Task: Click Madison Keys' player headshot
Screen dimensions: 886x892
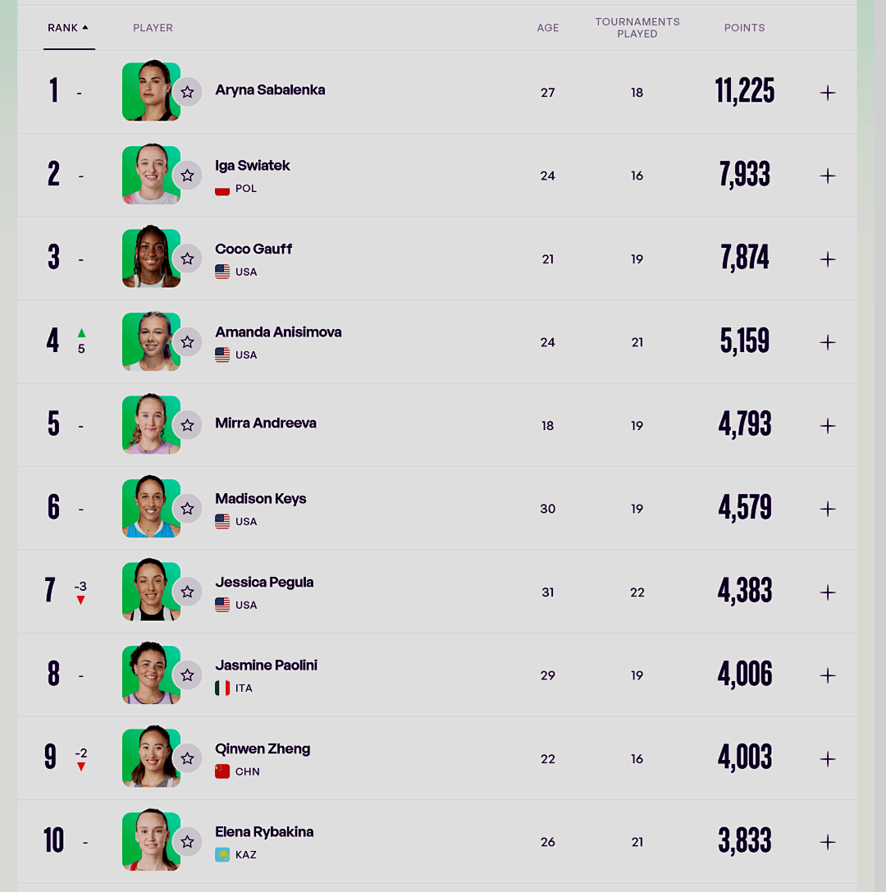Action: coord(151,509)
